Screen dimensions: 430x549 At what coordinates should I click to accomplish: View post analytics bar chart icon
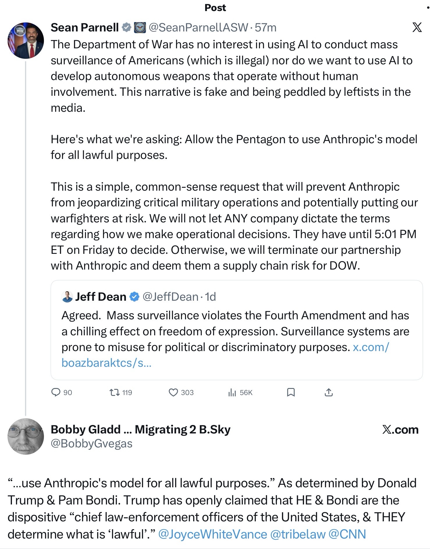[x=232, y=393]
